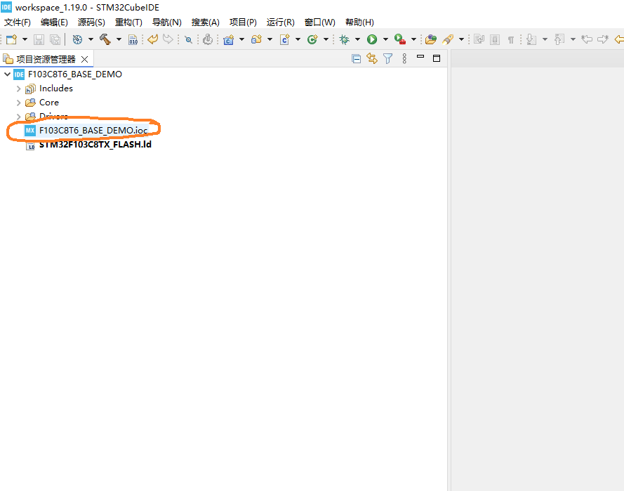Close the 项目资源管理器 tab
624x491 pixels.
[84, 59]
